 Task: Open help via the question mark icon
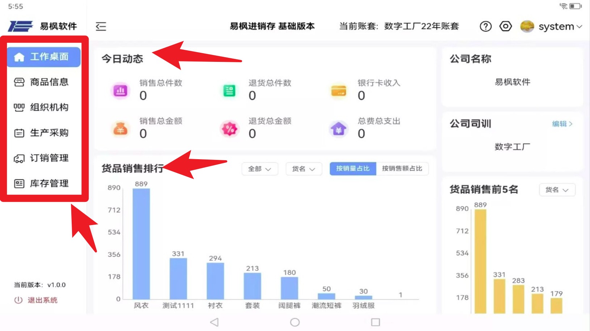pyautogui.click(x=486, y=26)
